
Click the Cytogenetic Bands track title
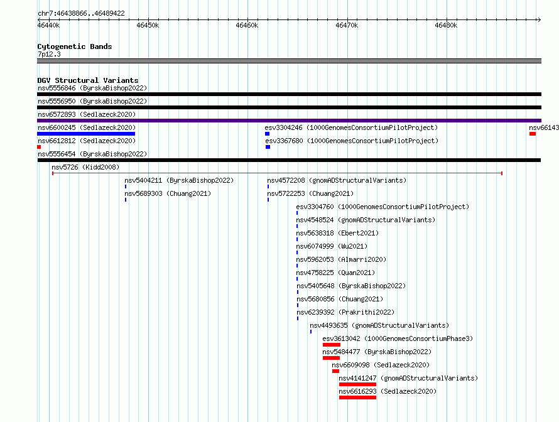(75, 46)
